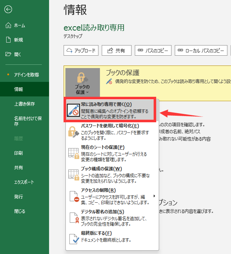Click the ブック構成の保護 grid lock icon

[74, 175]
